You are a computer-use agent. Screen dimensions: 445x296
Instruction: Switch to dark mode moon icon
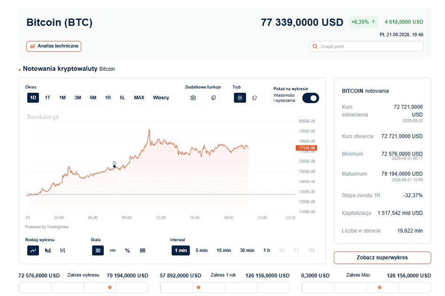pos(254,98)
